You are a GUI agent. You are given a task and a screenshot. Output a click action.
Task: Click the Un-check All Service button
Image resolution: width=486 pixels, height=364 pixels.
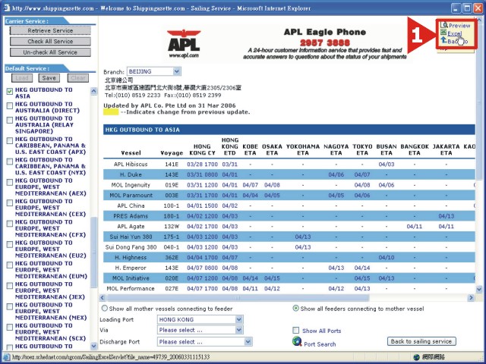click(x=50, y=52)
